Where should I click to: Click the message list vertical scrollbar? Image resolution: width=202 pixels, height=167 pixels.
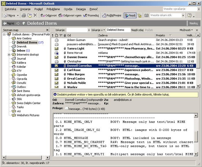point(198,60)
